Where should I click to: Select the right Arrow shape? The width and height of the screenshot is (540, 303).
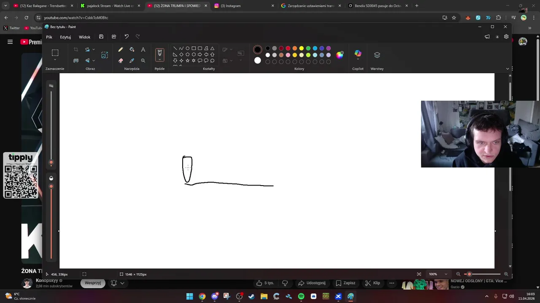pos(200,55)
